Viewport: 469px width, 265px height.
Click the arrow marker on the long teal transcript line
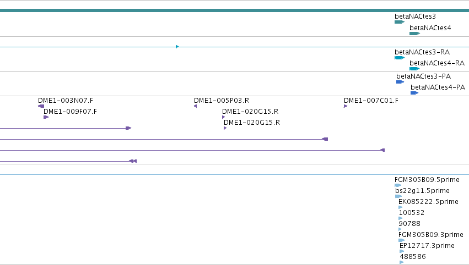[x=177, y=47]
